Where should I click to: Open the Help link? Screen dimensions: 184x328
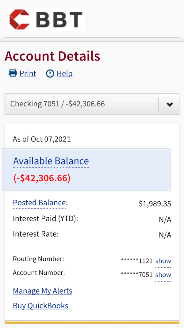point(64,73)
